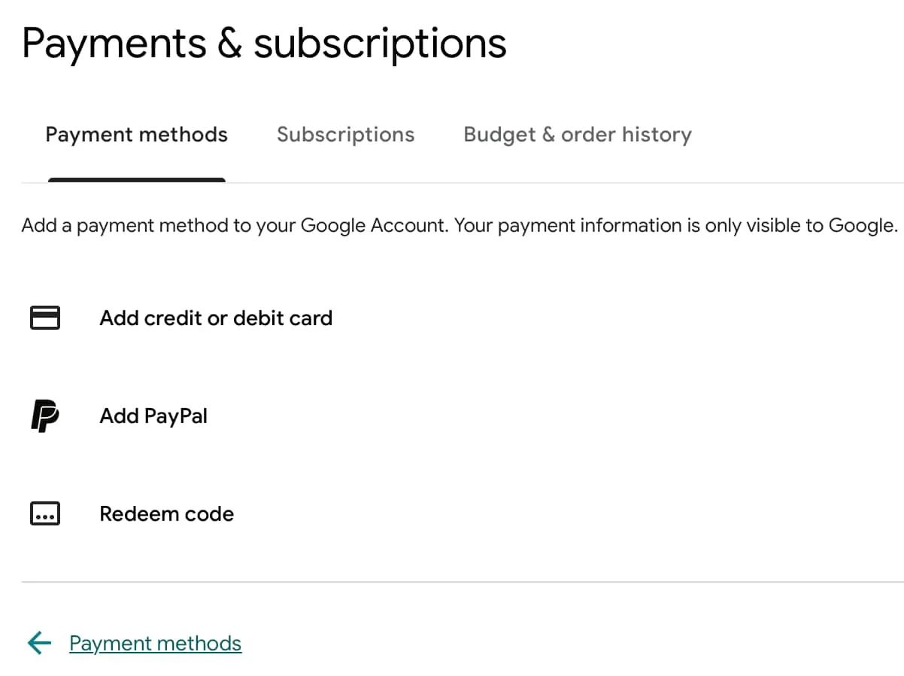Image resolution: width=904 pixels, height=676 pixels.
Task: Select the Payment methods tab
Action: point(136,134)
